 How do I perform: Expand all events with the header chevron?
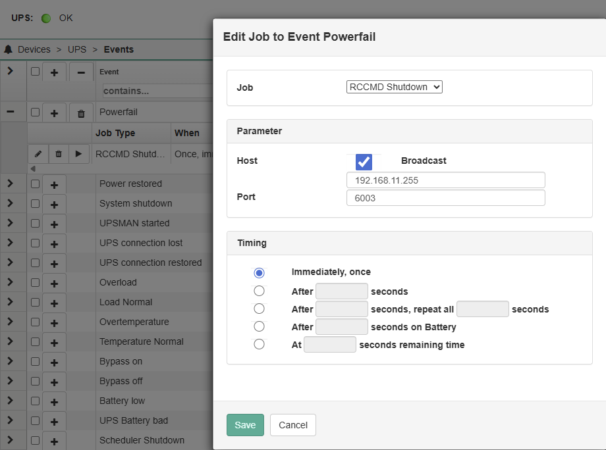pos(11,70)
